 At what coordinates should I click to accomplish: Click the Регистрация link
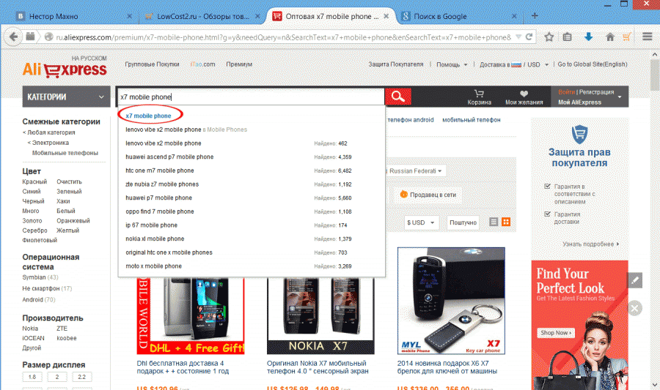click(x=596, y=92)
